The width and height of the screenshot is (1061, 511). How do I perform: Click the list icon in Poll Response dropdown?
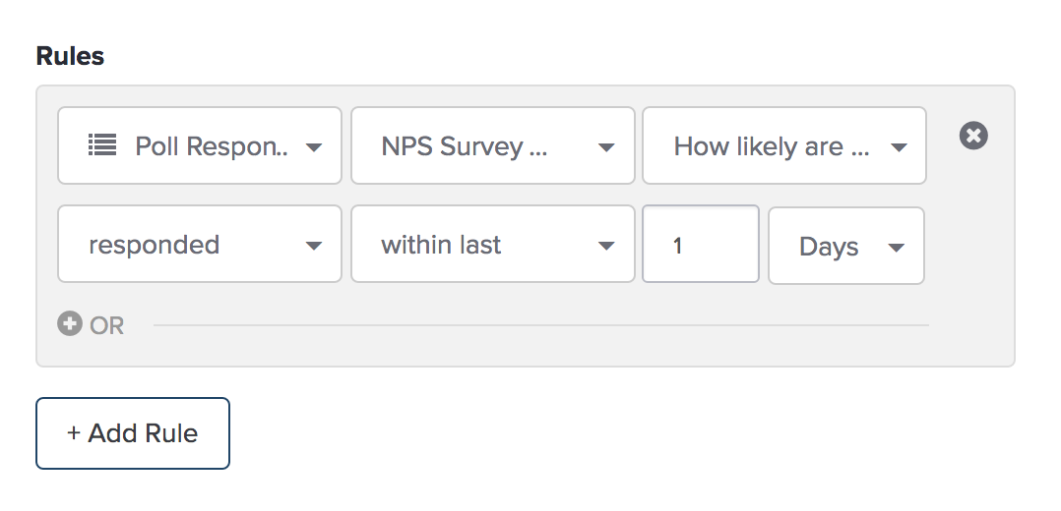(x=102, y=144)
